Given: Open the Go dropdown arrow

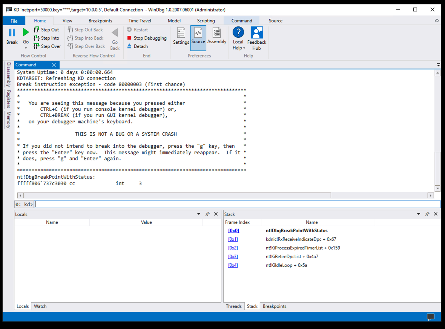Looking at the screenshot, I should 26,48.
